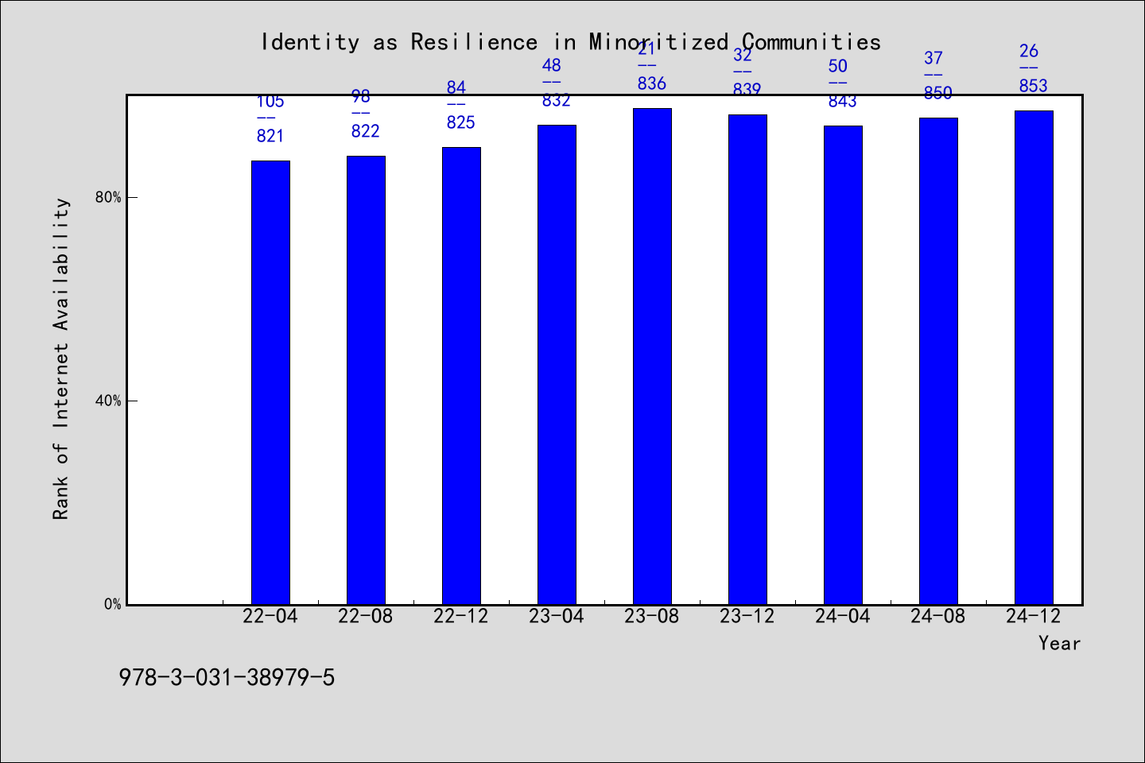Screen dimensions: 1145x763
Task: Click the 978-3-031-38979-5 footer text
Action: 227,678
